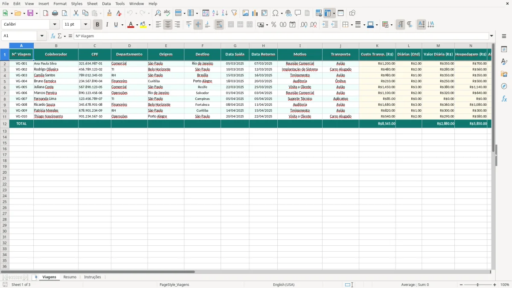Image resolution: width=512 pixels, height=288 pixels.
Task: Open Function Wizard fx icon
Action: 53,36
